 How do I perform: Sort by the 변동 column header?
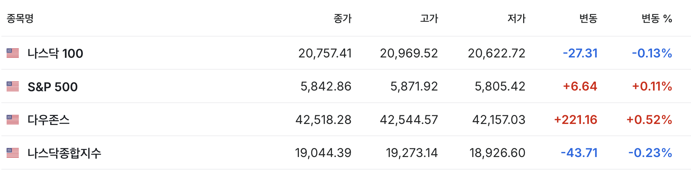588,18
